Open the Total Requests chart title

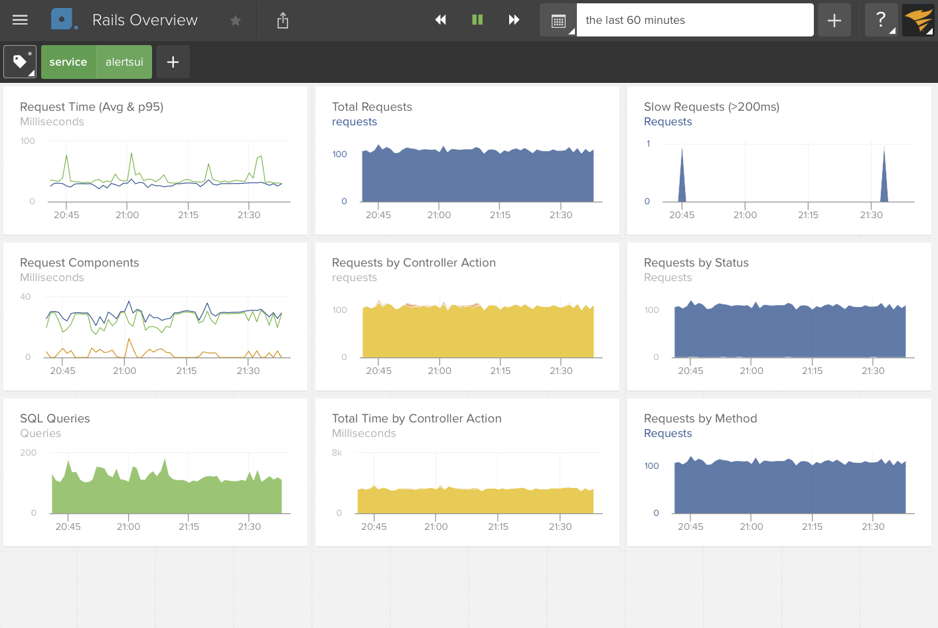[x=372, y=107]
